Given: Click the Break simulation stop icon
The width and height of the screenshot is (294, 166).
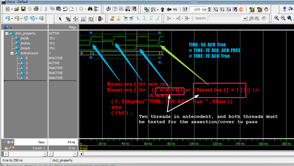Looking at the screenshot, I should pos(241,9).
